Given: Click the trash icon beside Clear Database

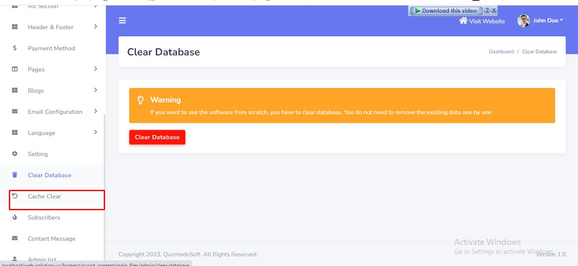Looking at the screenshot, I should pos(15,175).
